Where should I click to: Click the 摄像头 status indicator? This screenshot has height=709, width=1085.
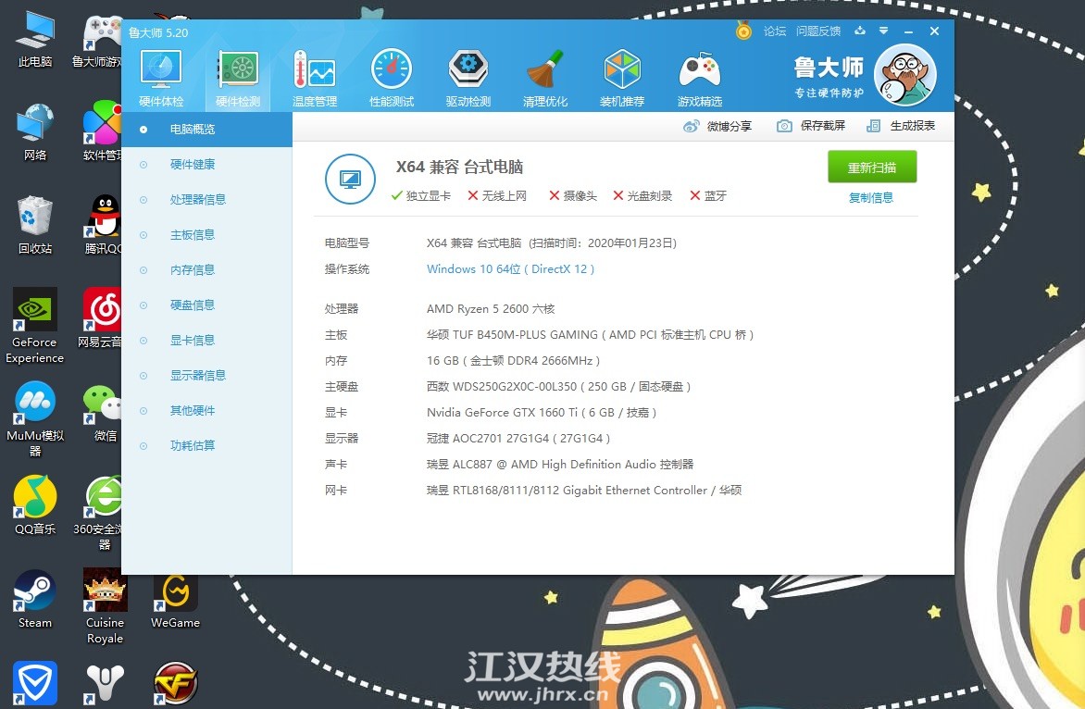pos(573,195)
